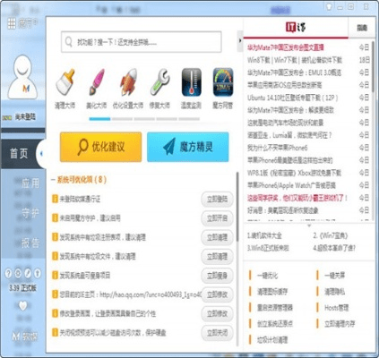Screen dimensions: 379x358
Task: Open help via the question mark icon
Action: (x=9, y=273)
